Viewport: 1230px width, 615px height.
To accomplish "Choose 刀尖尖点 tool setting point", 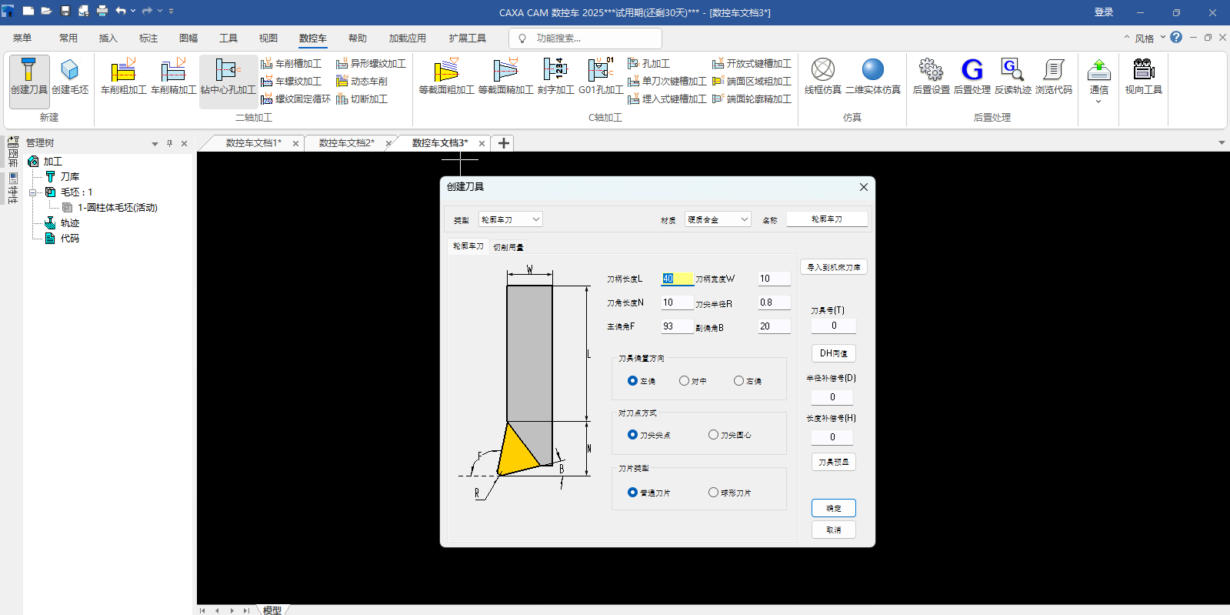I will coord(649,435).
